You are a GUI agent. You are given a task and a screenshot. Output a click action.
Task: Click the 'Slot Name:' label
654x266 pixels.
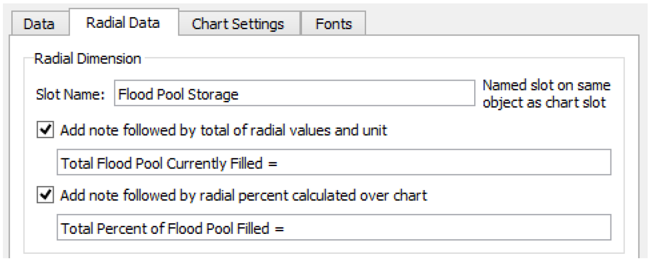click(70, 94)
